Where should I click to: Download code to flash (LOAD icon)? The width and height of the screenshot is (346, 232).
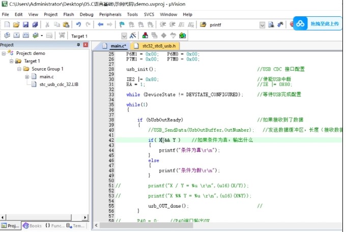[x=62, y=35]
